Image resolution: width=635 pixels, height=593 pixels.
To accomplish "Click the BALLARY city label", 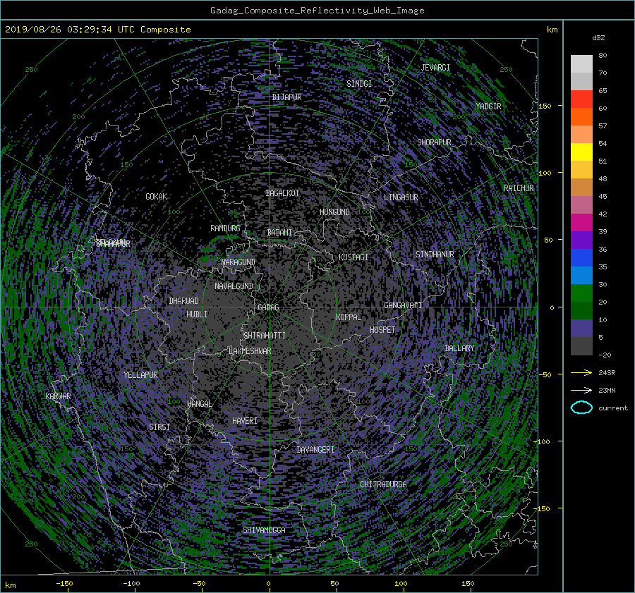I will [459, 348].
